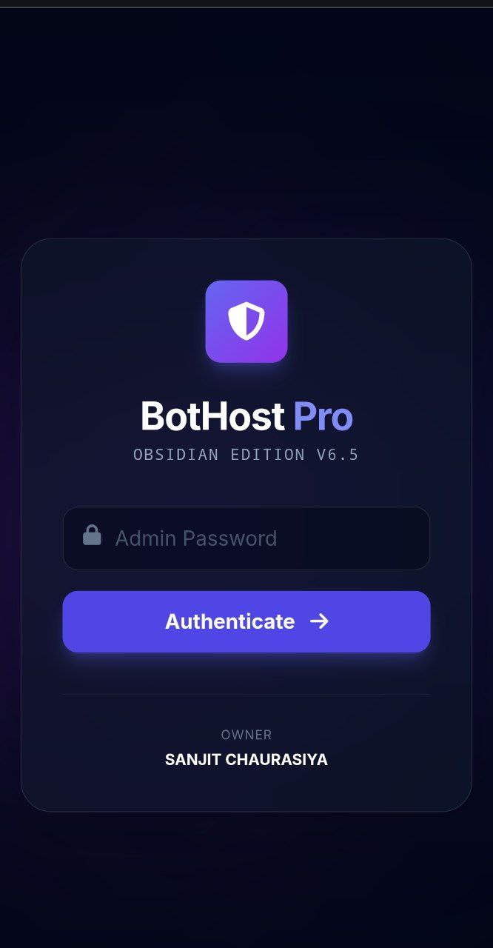
Task: Click the purple Pro word in title
Action: pos(323,416)
